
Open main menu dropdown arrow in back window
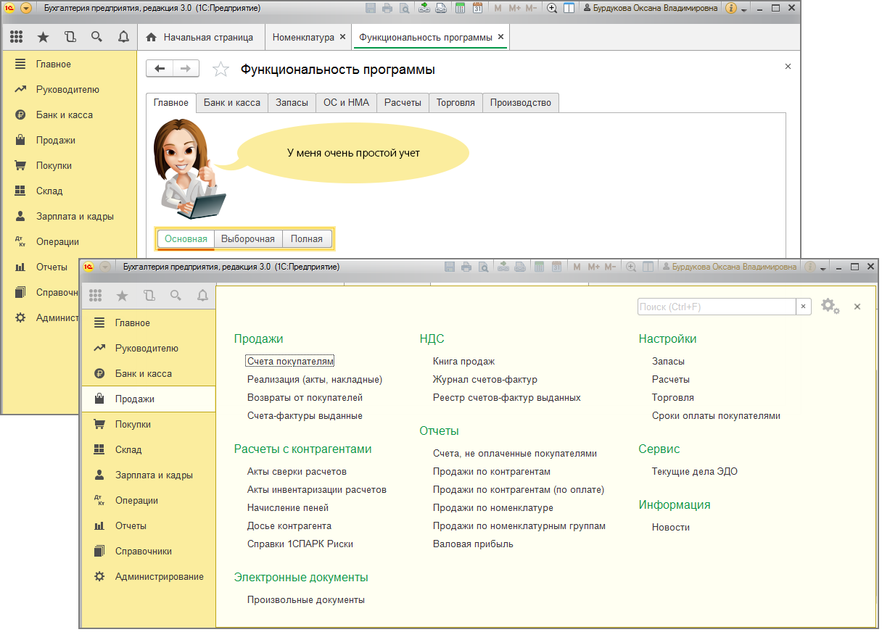(x=26, y=9)
